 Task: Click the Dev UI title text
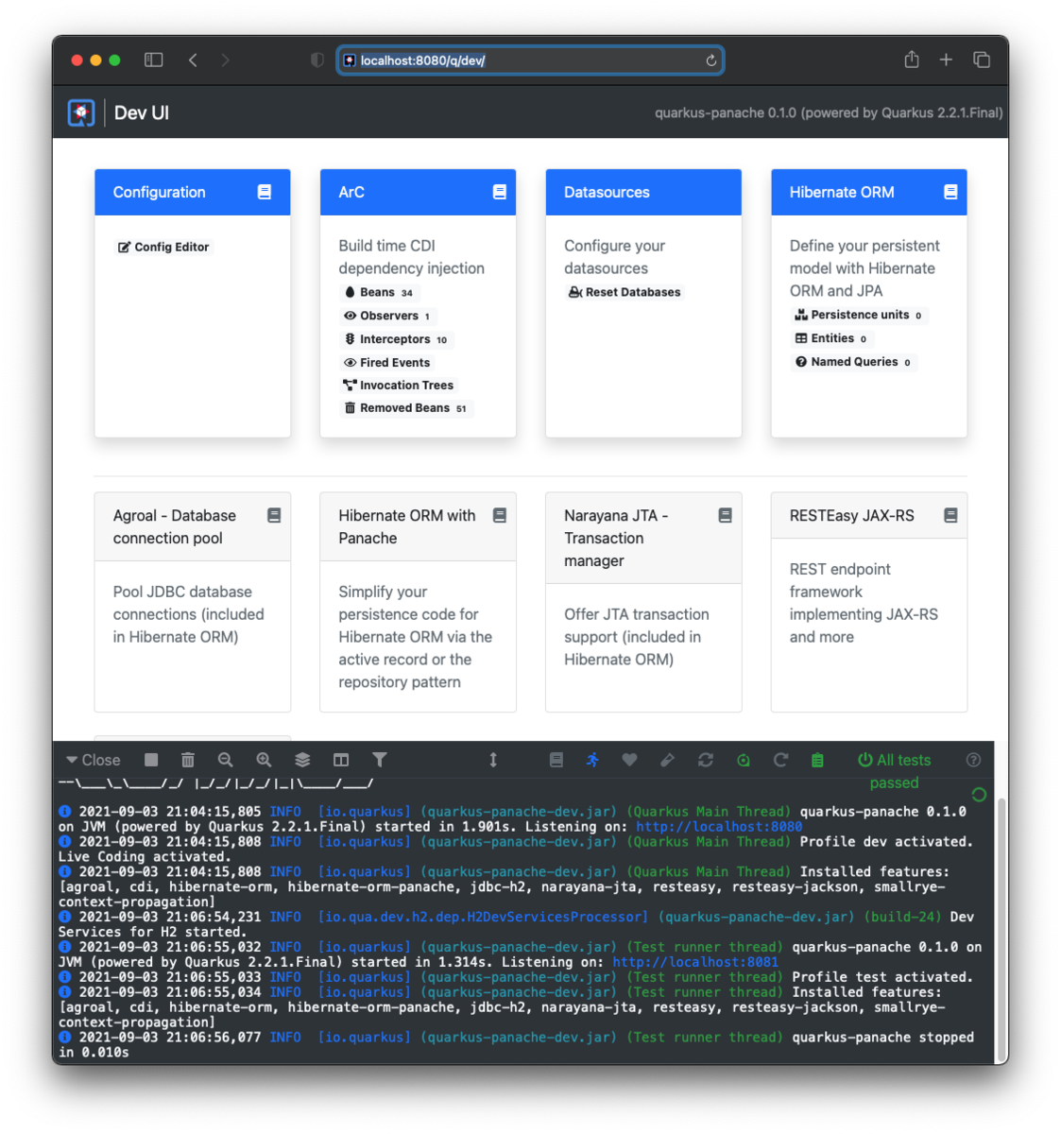click(x=142, y=112)
